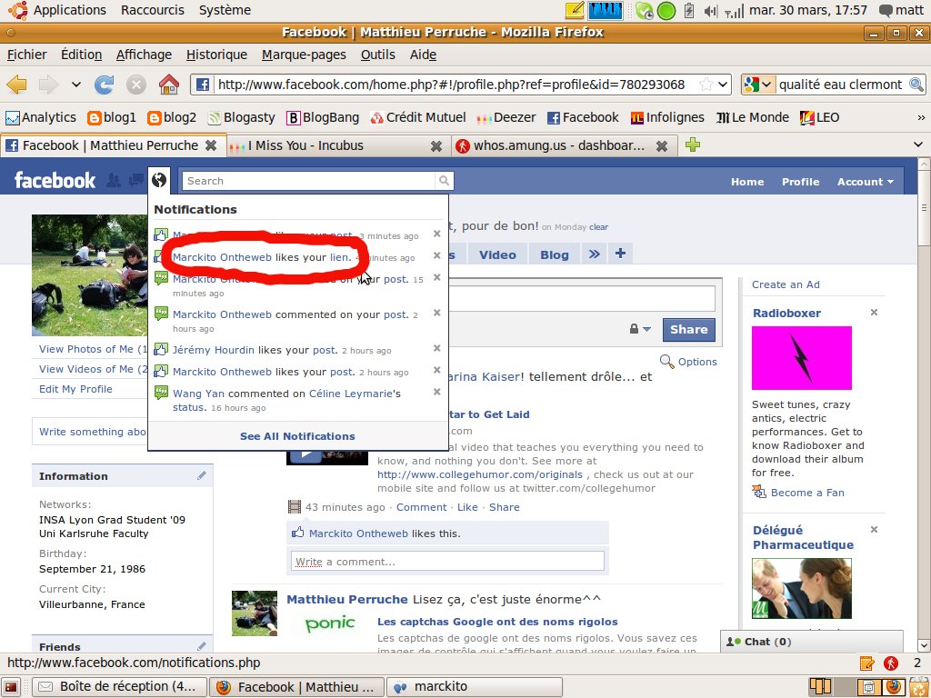Open the Home link in Facebook header
The width and height of the screenshot is (931, 698).
click(x=747, y=182)
